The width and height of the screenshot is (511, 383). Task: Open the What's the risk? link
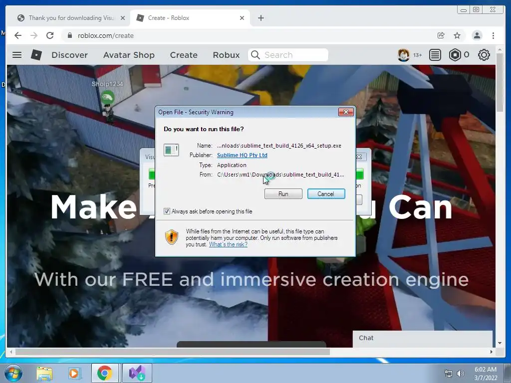(228, 244)
